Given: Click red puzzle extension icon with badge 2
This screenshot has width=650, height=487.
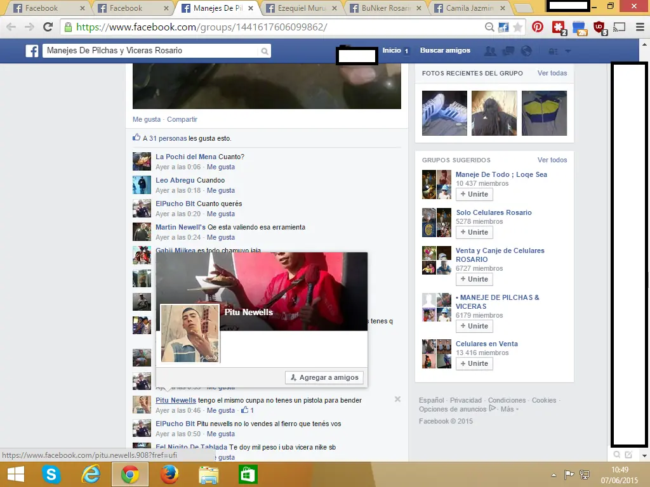Looking at the screenshot, I should coord(559,28).
